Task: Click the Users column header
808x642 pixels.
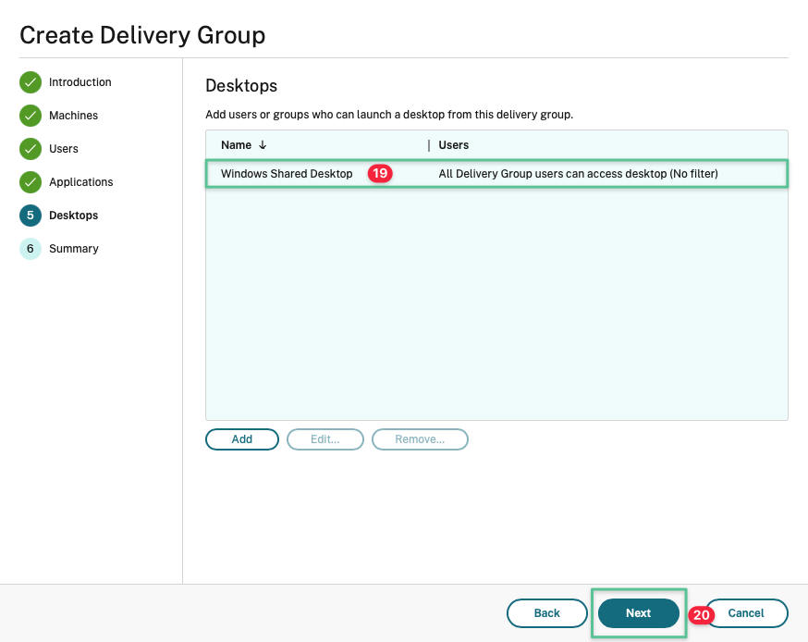Action: pos(454,145)
